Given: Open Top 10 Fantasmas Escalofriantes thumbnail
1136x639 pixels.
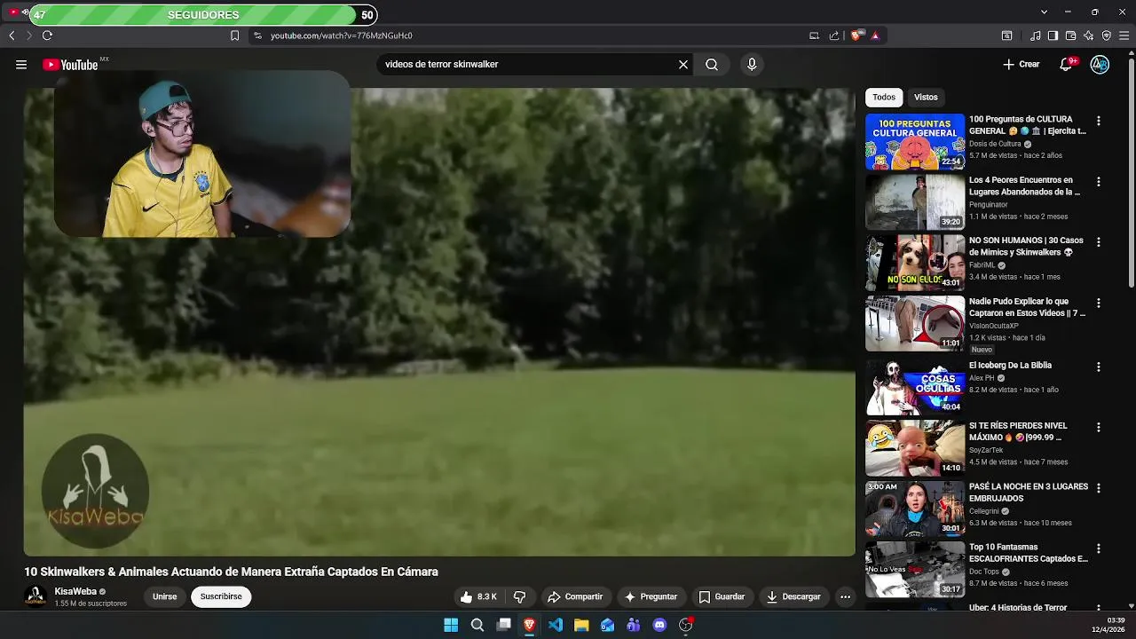Looking at the screenshot, I should pyautogui.click(x=915, y=569).
